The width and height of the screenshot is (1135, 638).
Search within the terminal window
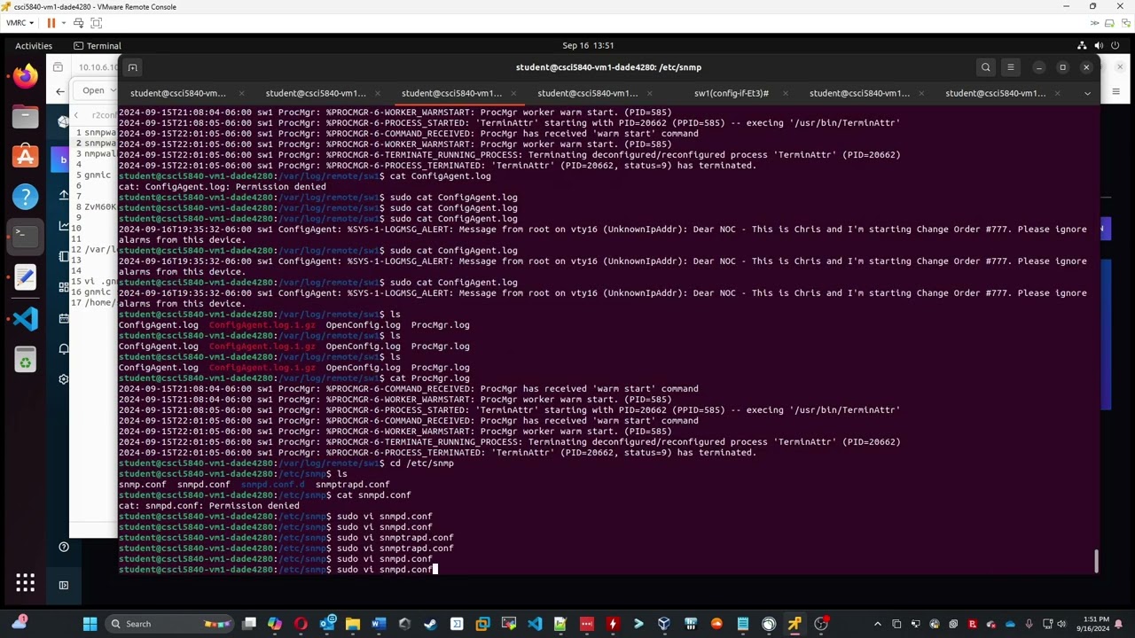click(985, 67)
